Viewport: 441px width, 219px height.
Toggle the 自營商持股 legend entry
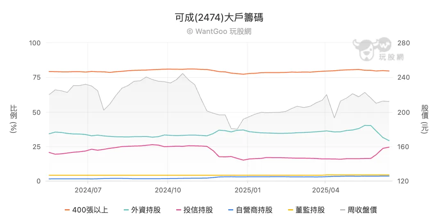(255, 210)
